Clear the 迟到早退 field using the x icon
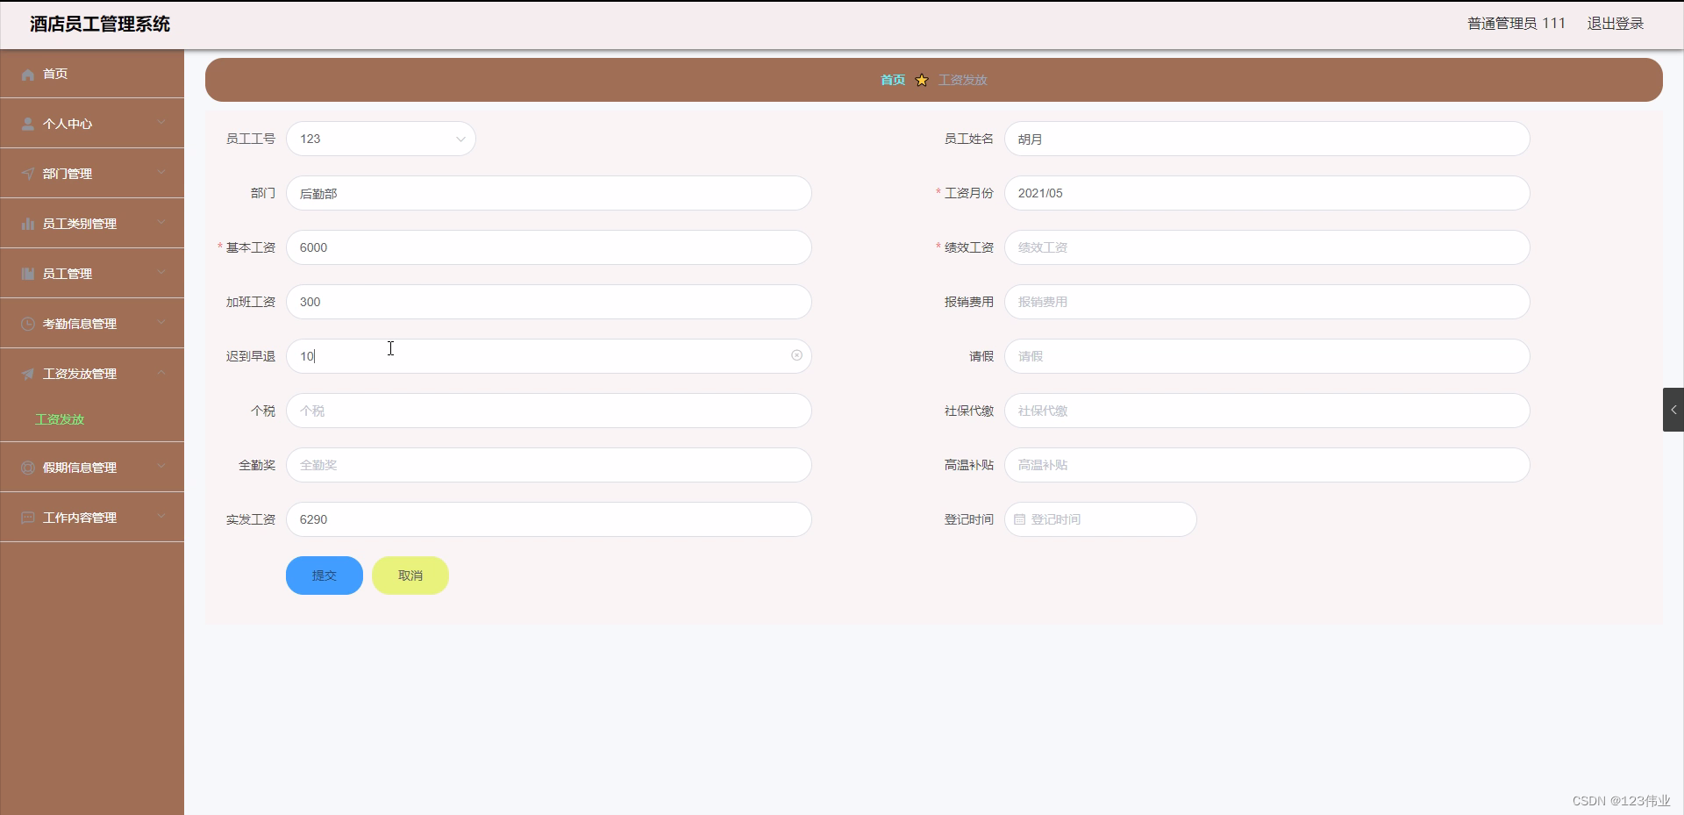The image size is (1684, 815). 796,355
